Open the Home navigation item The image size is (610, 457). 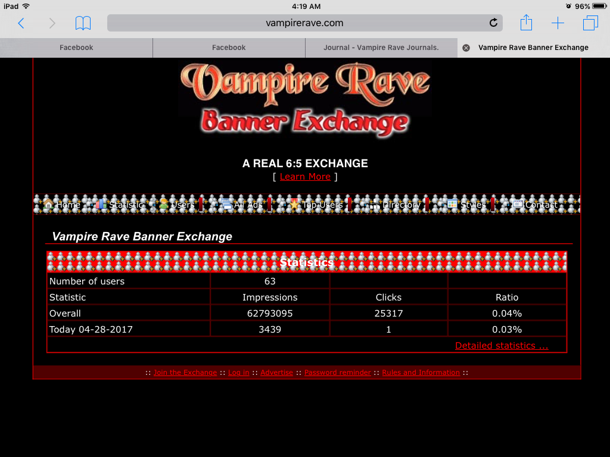pos(61,205)
